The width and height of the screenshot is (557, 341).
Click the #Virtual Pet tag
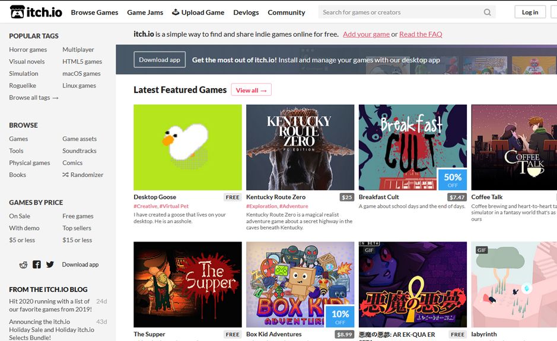click(x=174, y=206)
